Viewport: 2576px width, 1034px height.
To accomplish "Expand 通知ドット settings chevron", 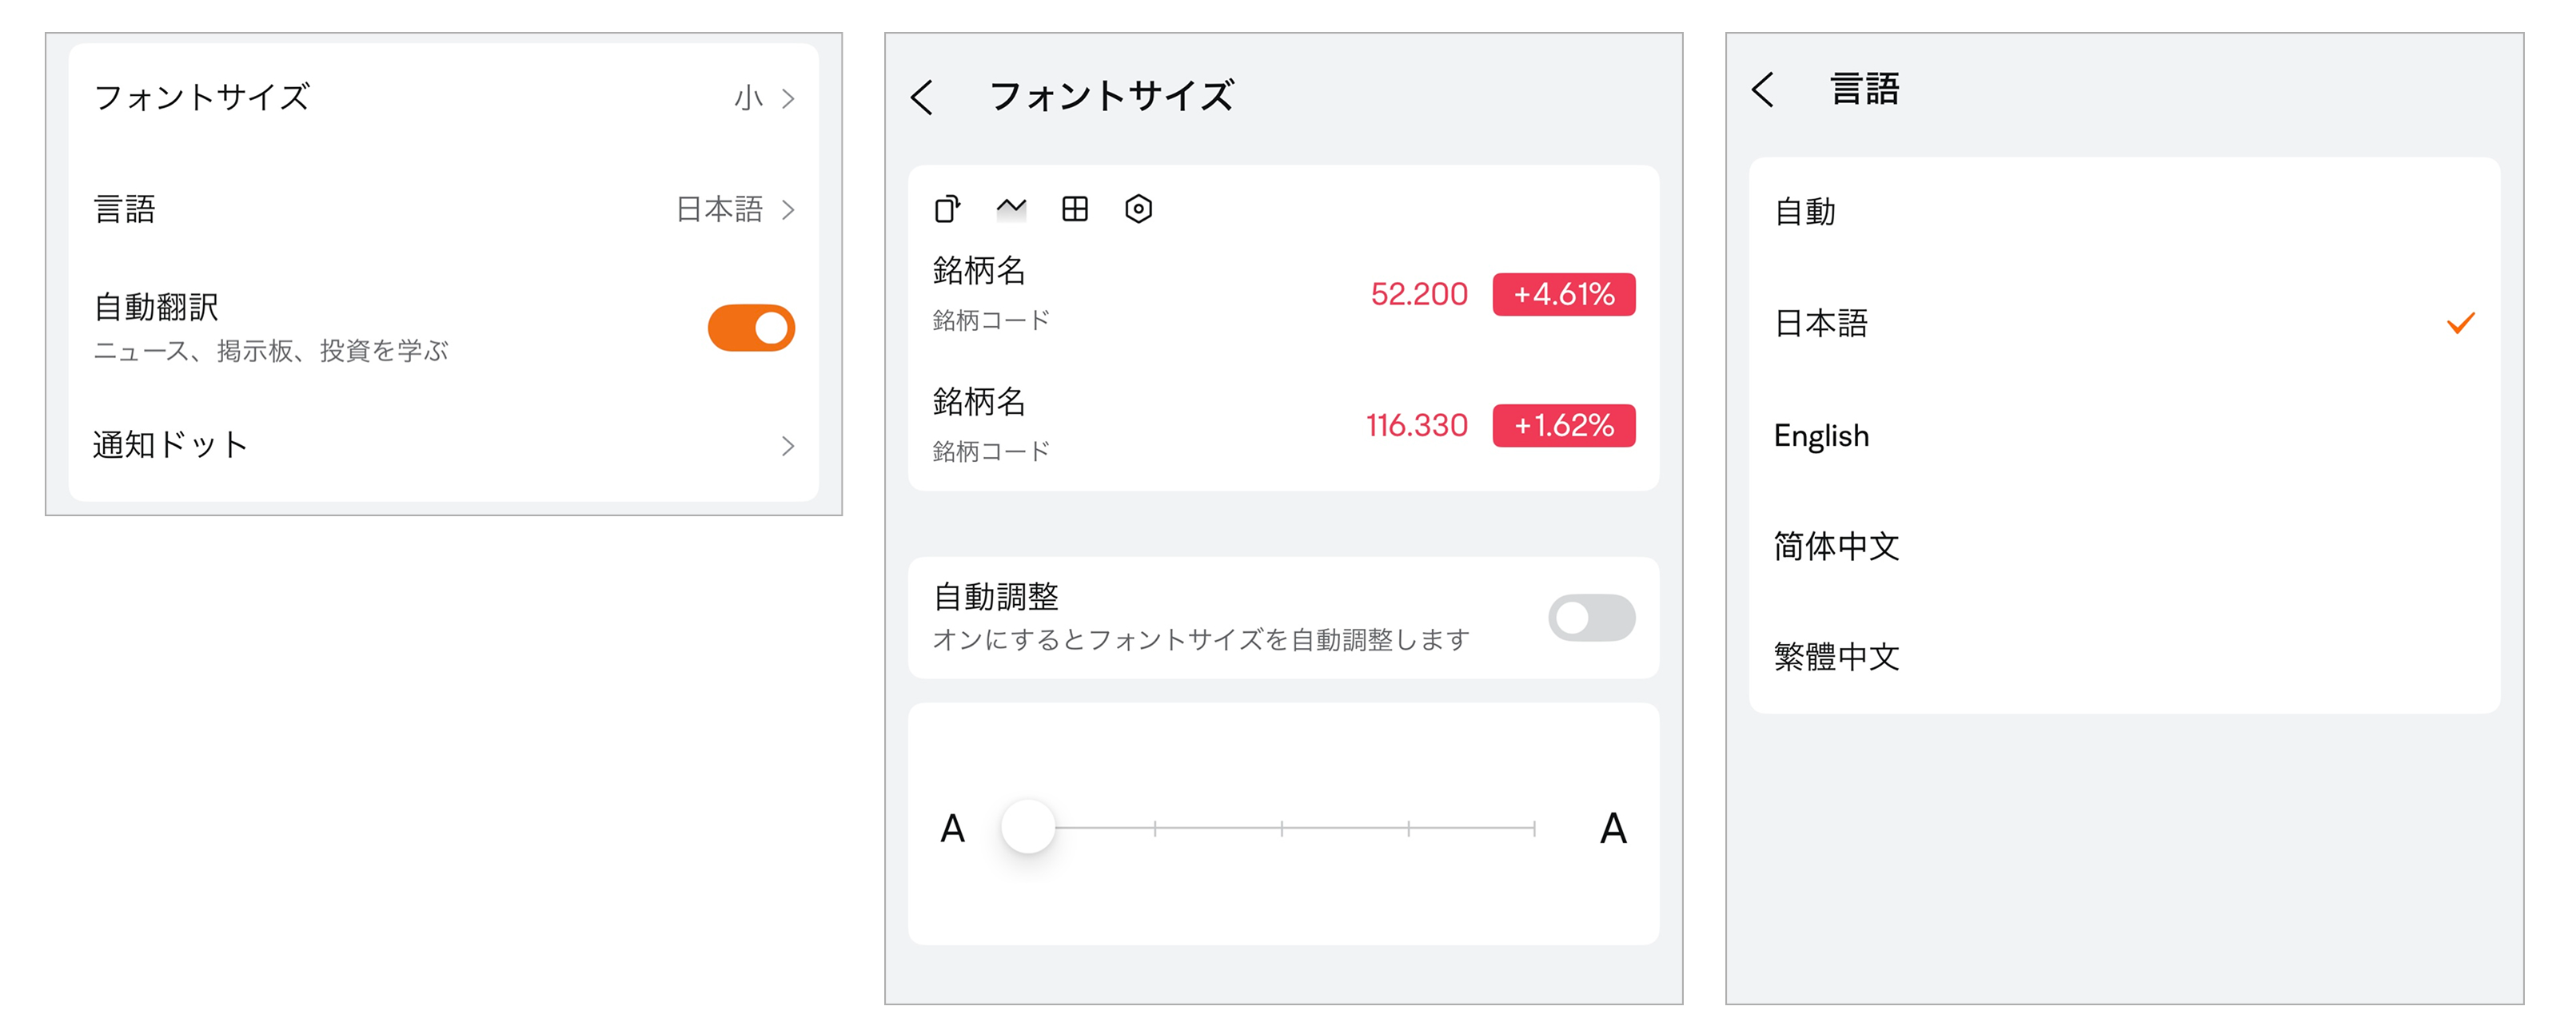I will tap(788, 446).
